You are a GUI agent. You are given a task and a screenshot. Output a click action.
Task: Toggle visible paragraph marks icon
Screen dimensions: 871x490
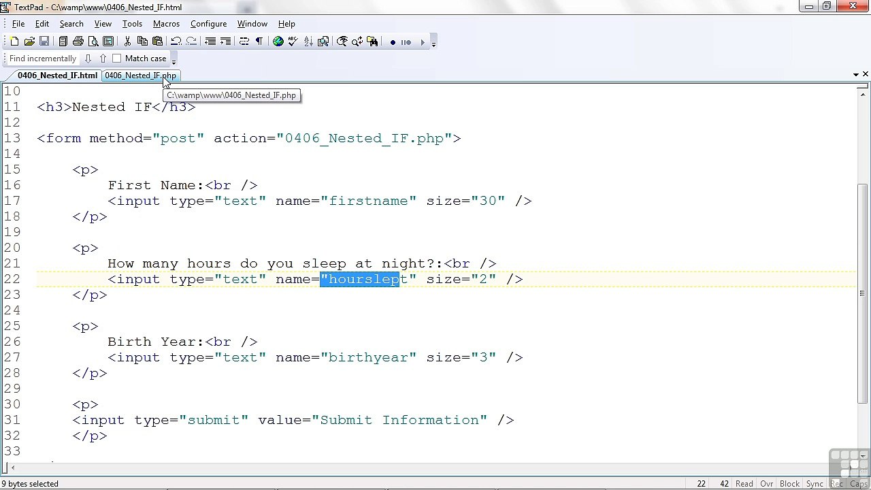(x=259, y=42)
